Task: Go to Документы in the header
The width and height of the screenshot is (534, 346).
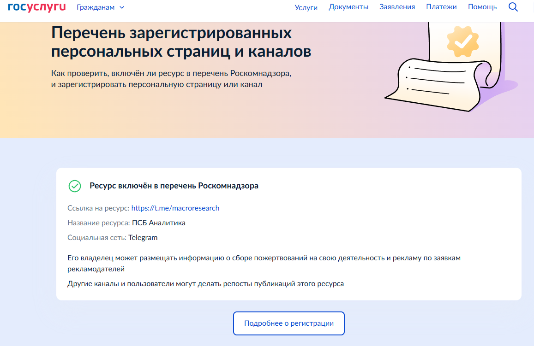Action: 348,7
